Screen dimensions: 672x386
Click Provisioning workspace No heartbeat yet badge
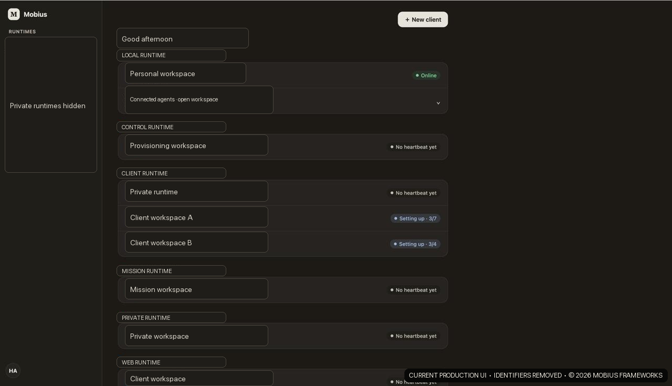click(413, 146)
